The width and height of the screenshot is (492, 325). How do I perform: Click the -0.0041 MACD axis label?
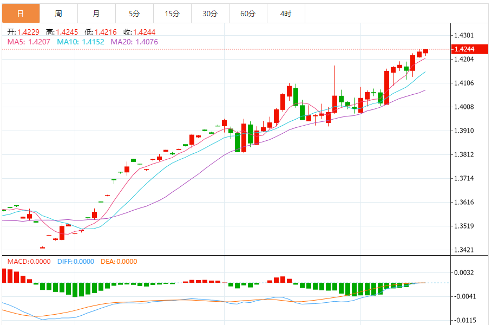coord(465,296)
